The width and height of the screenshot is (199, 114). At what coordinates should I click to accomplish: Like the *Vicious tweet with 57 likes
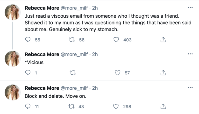pyautogui.click(x=118, y=73)
